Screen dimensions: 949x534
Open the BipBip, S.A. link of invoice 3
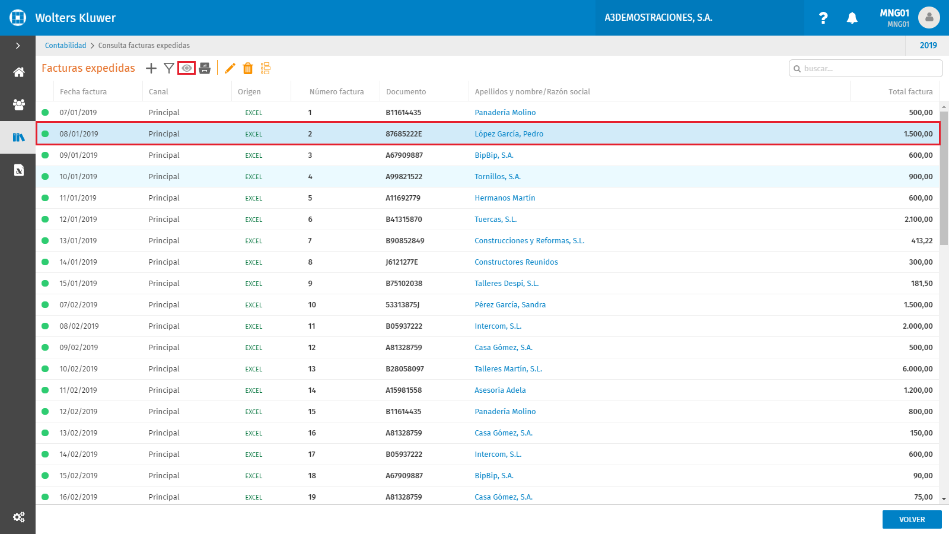[x=494, y=155]
